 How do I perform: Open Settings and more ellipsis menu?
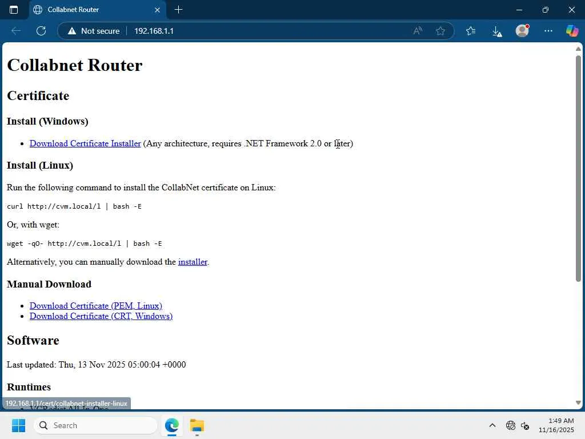pyautogui.click(x=548, y=31)
